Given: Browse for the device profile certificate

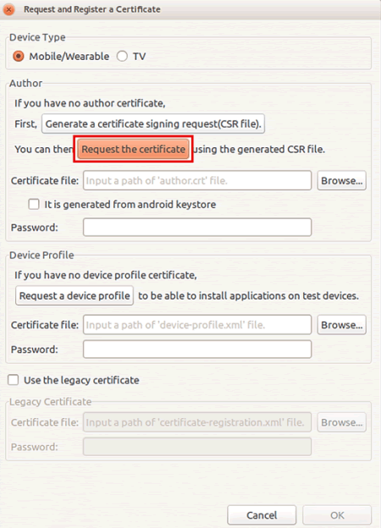Looking at the screenshot, I should coord(341,325).
